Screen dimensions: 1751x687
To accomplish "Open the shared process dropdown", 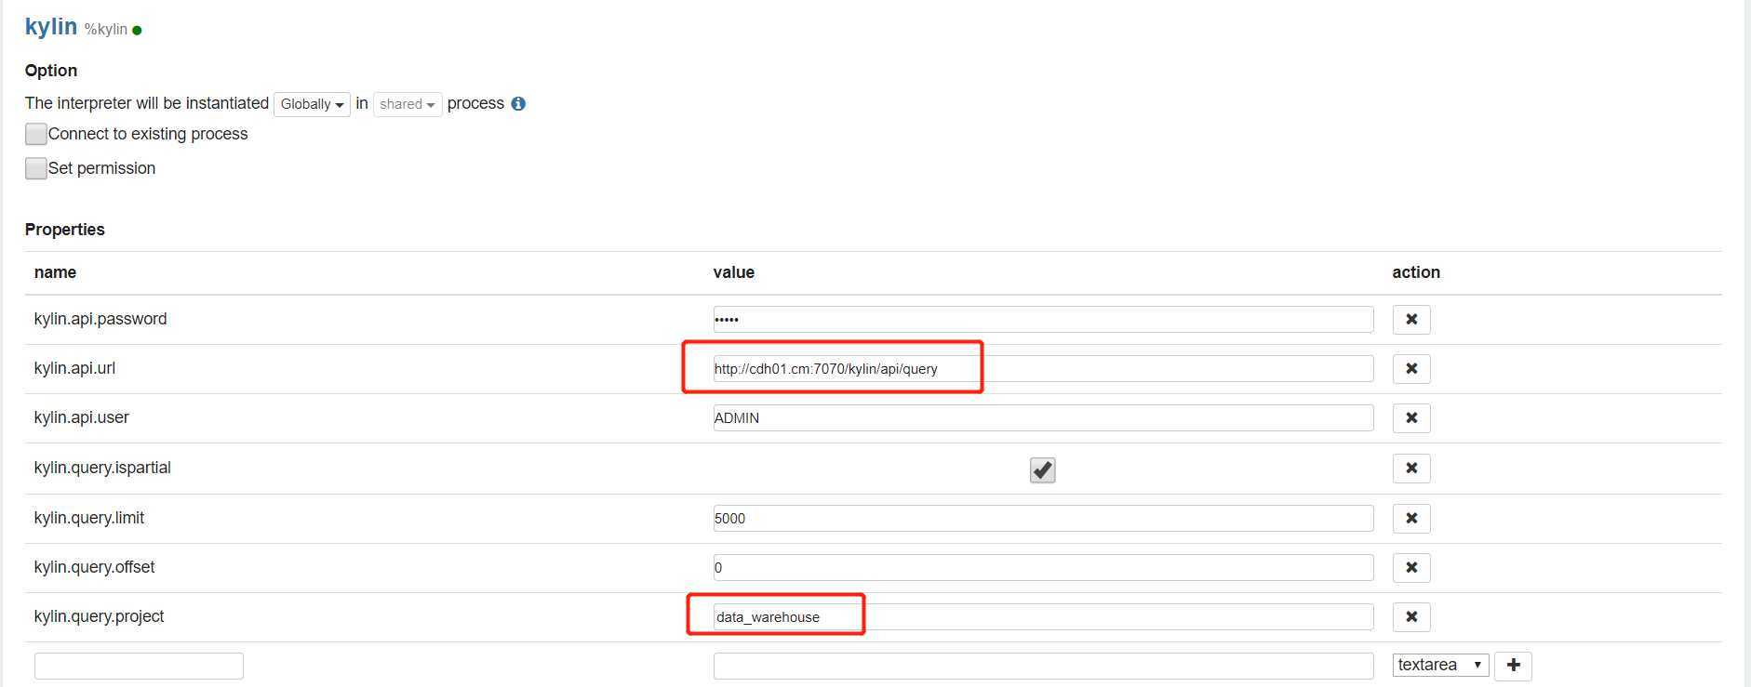I will pos(408,104).
